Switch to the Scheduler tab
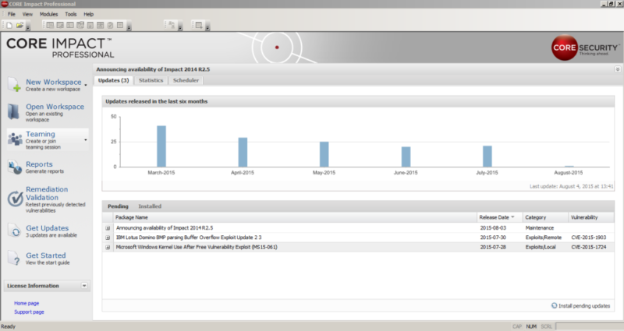 pos(186,80)
